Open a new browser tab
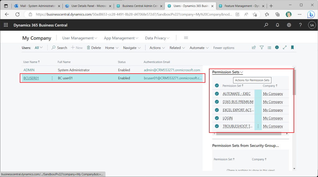 (x=271, y=6)
